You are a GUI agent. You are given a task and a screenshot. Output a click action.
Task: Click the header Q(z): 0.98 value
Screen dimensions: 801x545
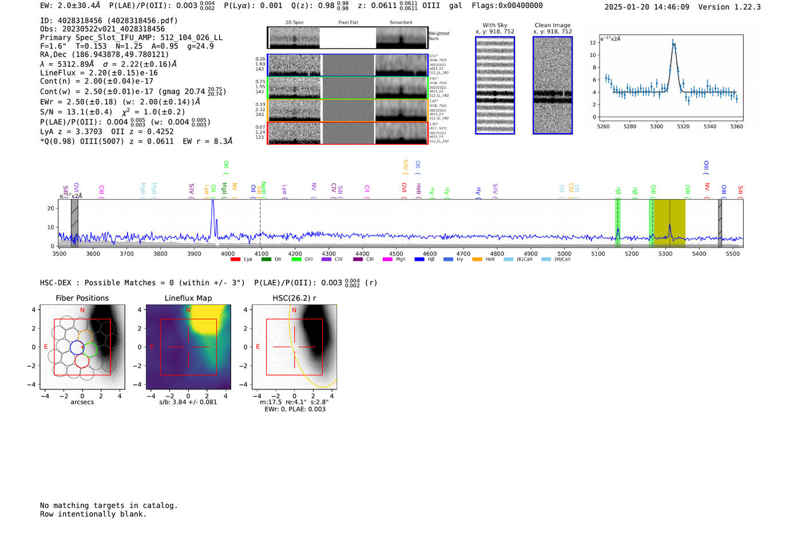point(320,5)
